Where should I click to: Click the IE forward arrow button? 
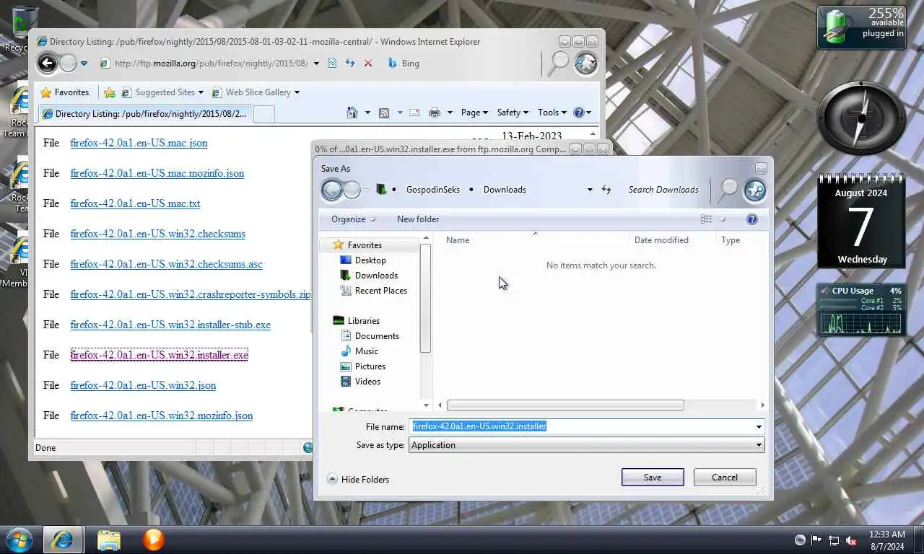68,63
